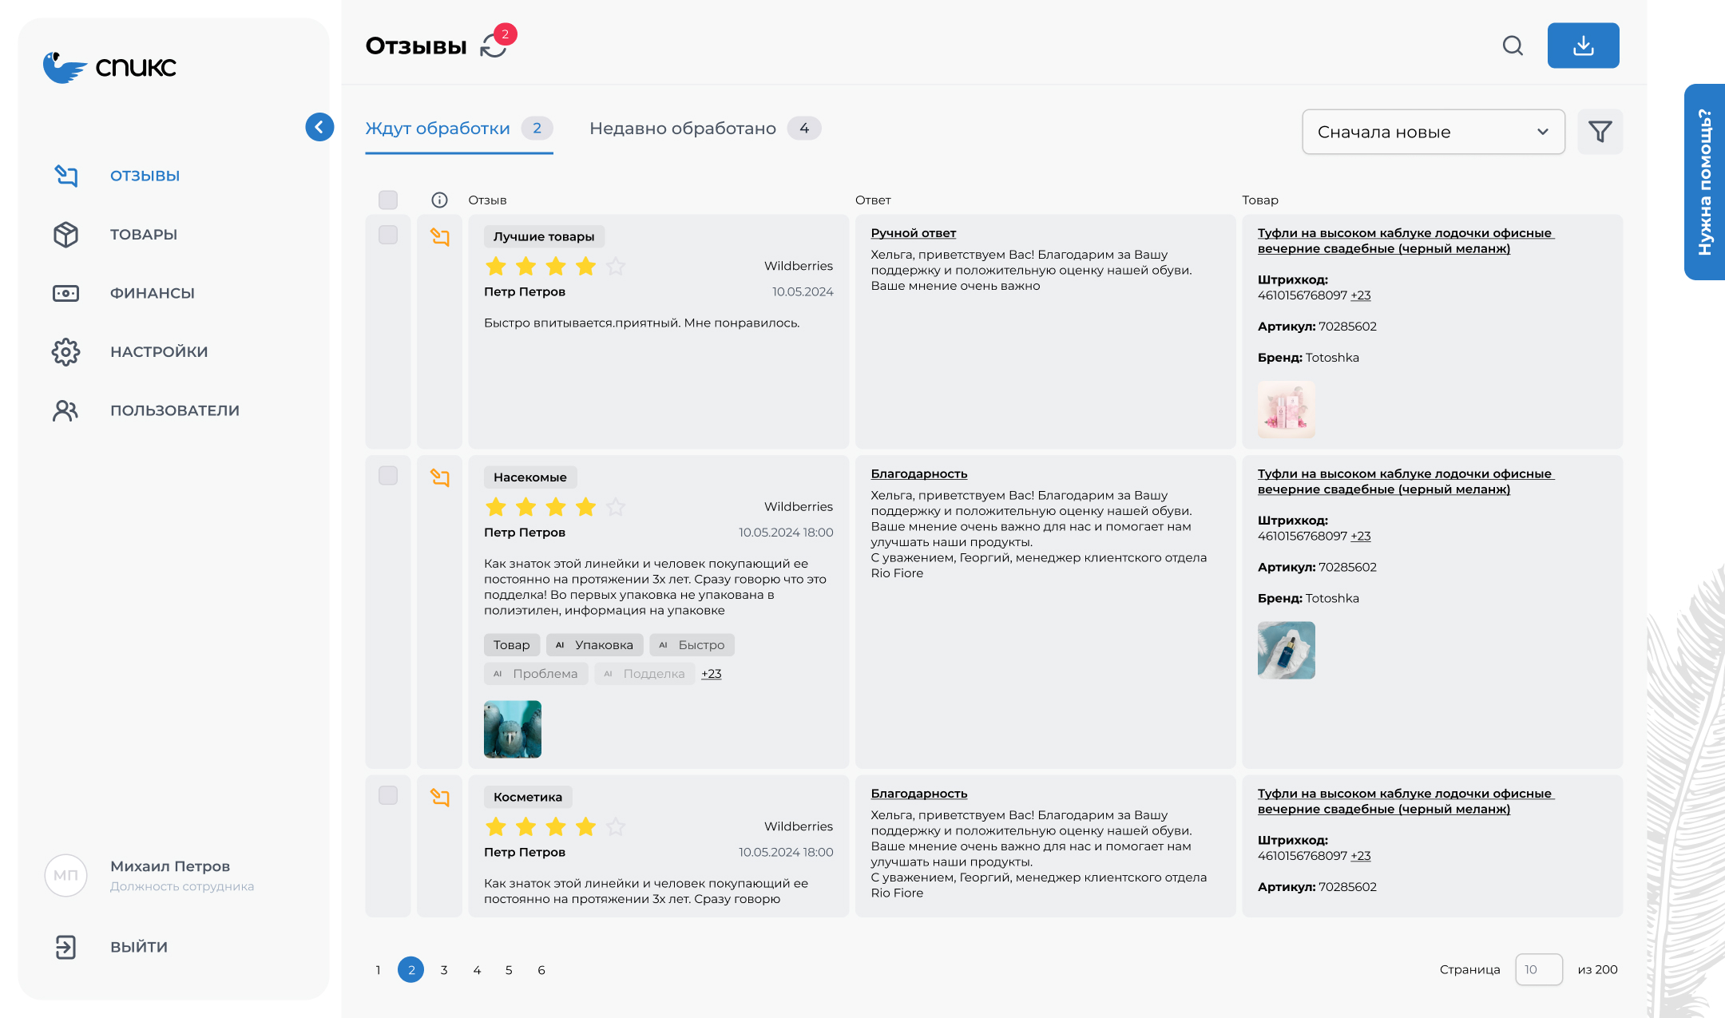Check the Косметика review checkbox

[388, 795]
